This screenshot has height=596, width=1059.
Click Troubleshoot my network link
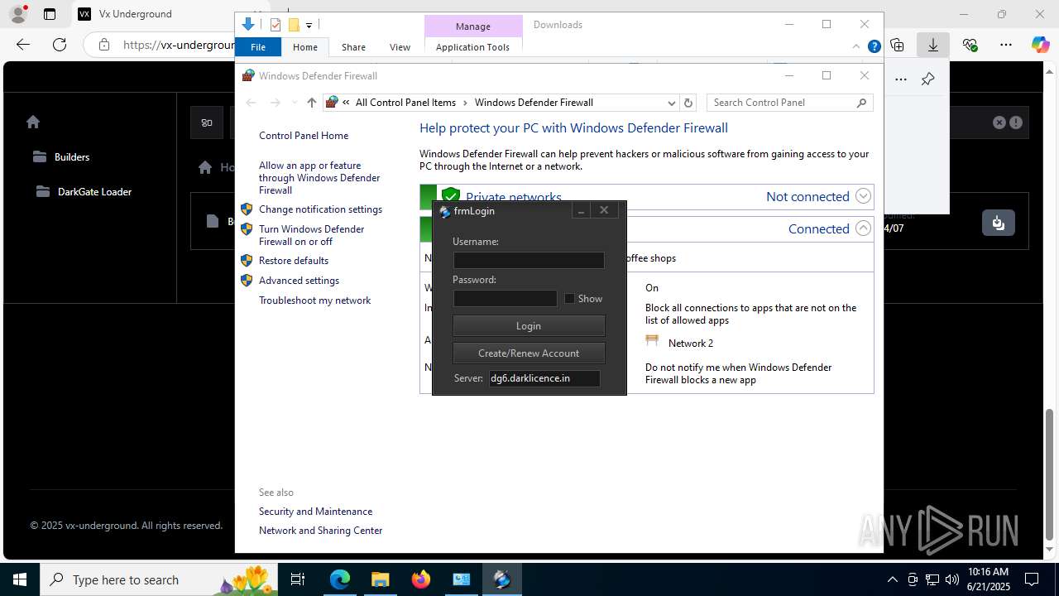tap(314, 300)
